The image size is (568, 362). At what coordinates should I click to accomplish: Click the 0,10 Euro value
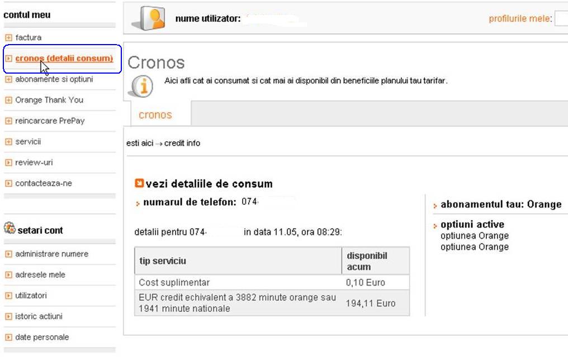click(366, 283)
